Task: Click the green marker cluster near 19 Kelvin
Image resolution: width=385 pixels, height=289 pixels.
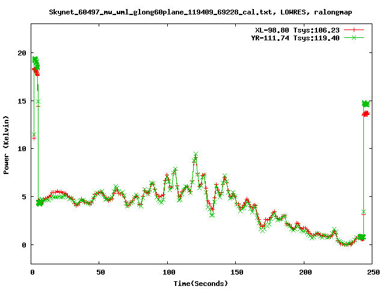Action: 35,61
